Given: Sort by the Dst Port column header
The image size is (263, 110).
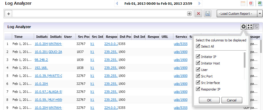Looking at the screenshot, I should click(x=125, y=37).
